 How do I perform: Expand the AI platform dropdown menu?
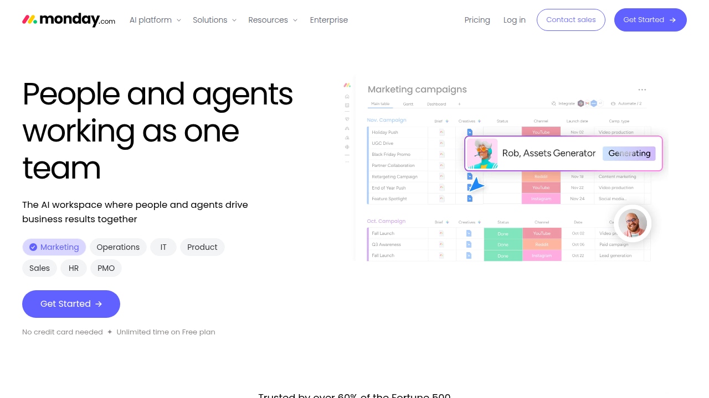point(155,20)
